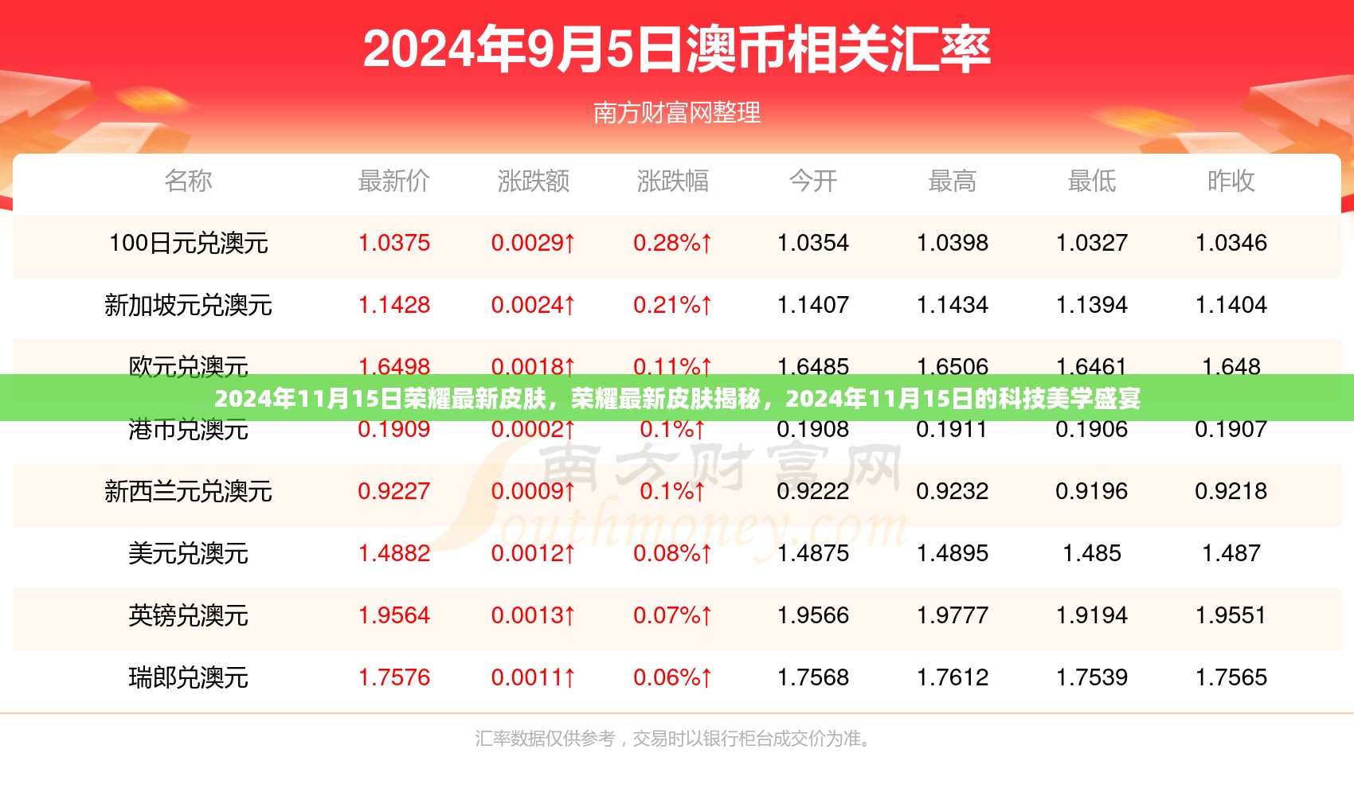The width and height of the screenshot is (1354, 796).
Task: Click change percent 0.07%↑
Action: click(x=673, y=615)
